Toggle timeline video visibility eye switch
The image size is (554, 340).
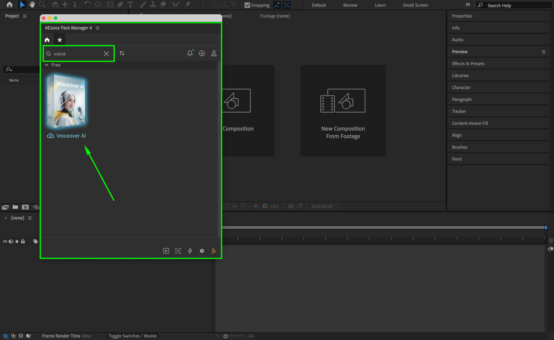(5, 242)
